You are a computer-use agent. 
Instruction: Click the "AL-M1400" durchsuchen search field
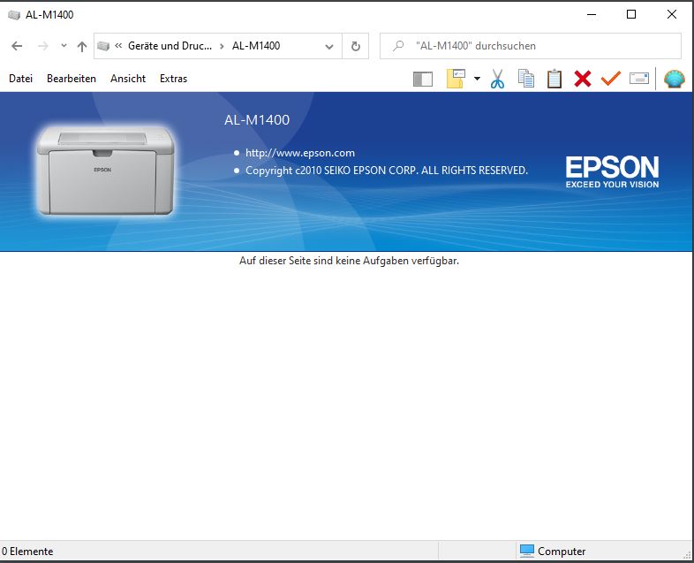[x=531, y=46]
